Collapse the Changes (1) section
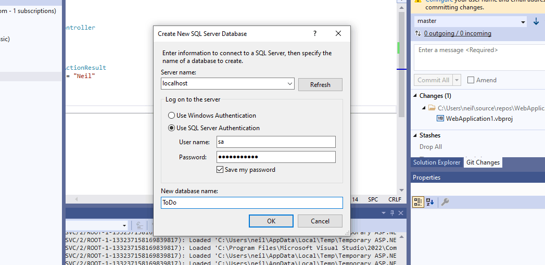The width and height of the screenshot is (545, 265). [415, 96]
